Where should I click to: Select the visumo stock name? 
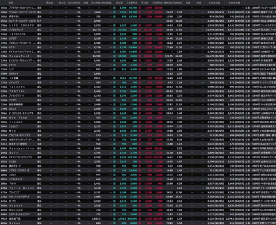click(x=16, y=122)
